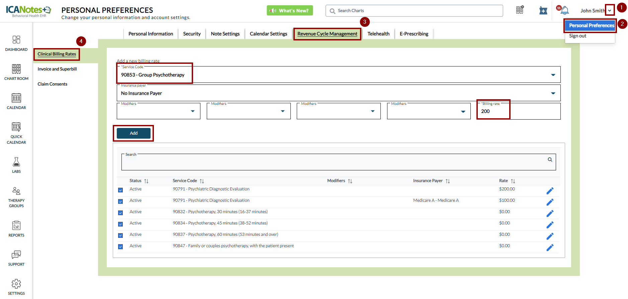This screenshot has width=628, height=299.
Task: Open the Settings gear icon
Action: (16, 284)
